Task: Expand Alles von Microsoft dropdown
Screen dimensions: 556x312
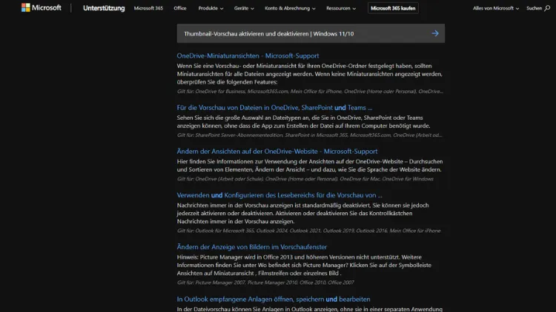Action: coord(496,8)
